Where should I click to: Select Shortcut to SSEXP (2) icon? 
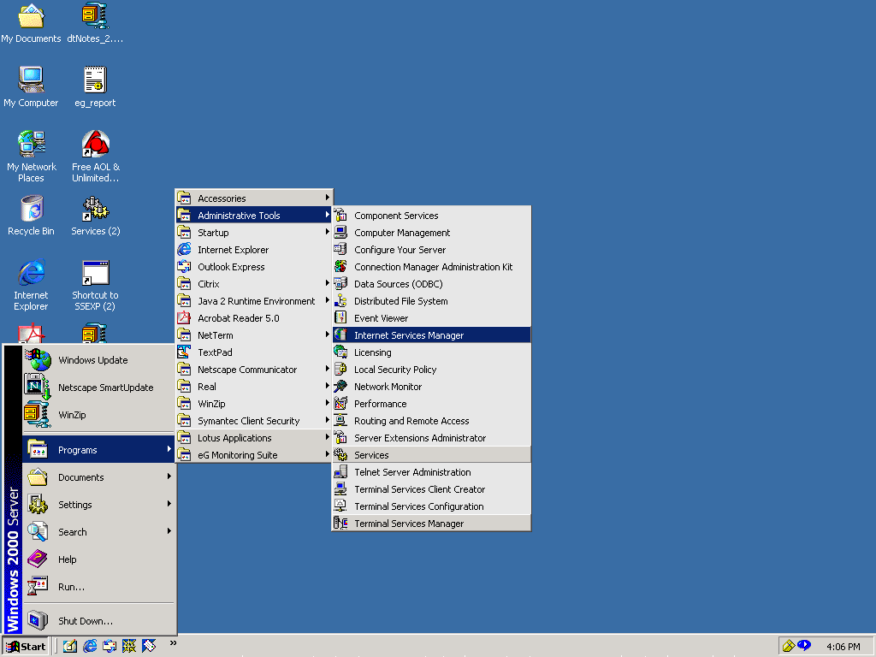tap(95, 285)
